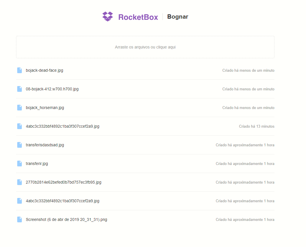Screen dimensions: 306x247
Task: Click the file icon beside transferir.jpg
Action: pyautogui.click(x=20, y=164)
